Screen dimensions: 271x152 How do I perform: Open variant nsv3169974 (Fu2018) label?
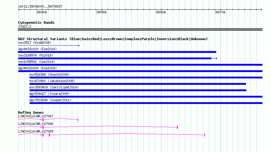point(36,55)
